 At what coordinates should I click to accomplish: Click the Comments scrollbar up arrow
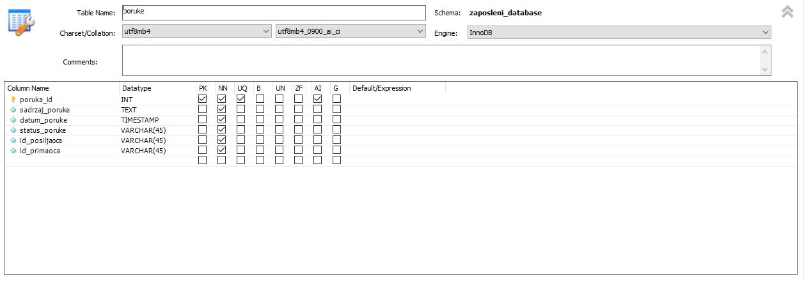[x=764, y=51]
